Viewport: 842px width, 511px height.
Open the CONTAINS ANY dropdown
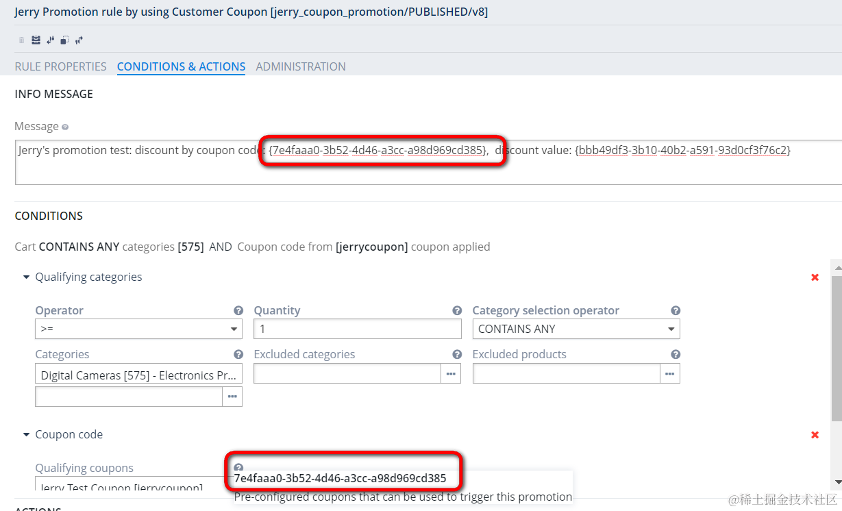[x=576, y=329]
